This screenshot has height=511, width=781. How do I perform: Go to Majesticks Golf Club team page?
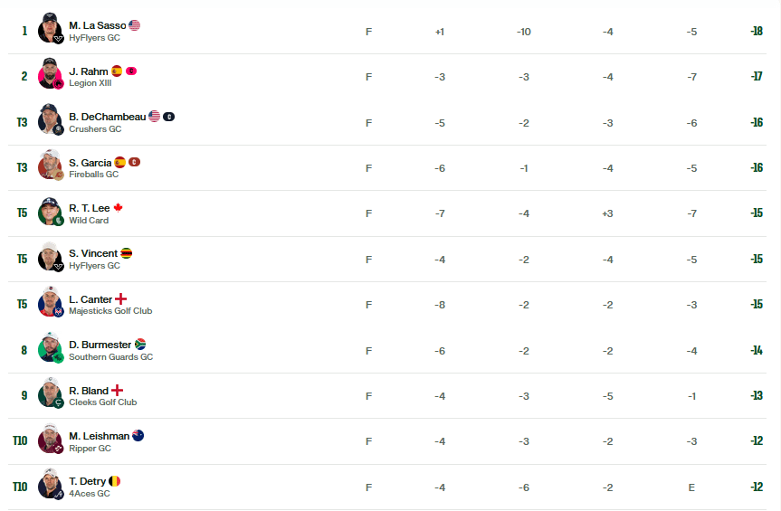click(110, 311)
